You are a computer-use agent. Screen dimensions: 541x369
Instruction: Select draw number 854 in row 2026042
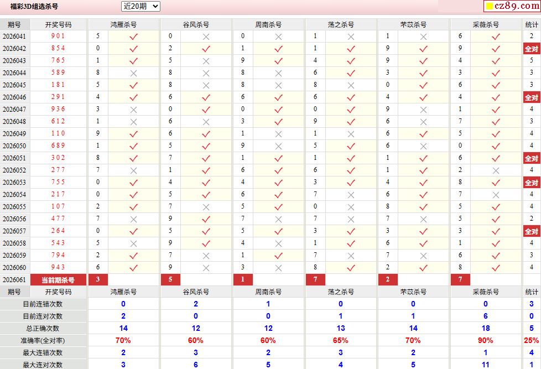click(58, 48)
